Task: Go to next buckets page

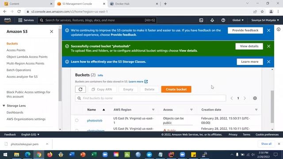Action: coord(245,98)
